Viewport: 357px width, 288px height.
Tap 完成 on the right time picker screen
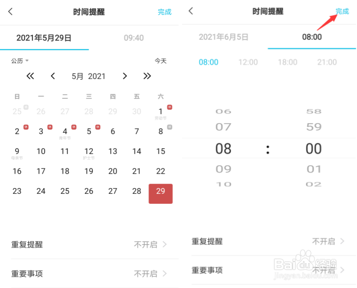(x=342, y=11)
